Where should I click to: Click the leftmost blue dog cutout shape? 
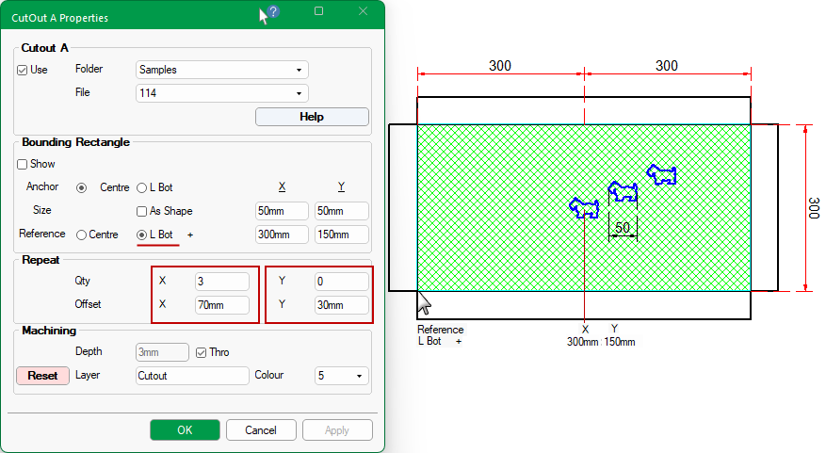click(584, 207)
